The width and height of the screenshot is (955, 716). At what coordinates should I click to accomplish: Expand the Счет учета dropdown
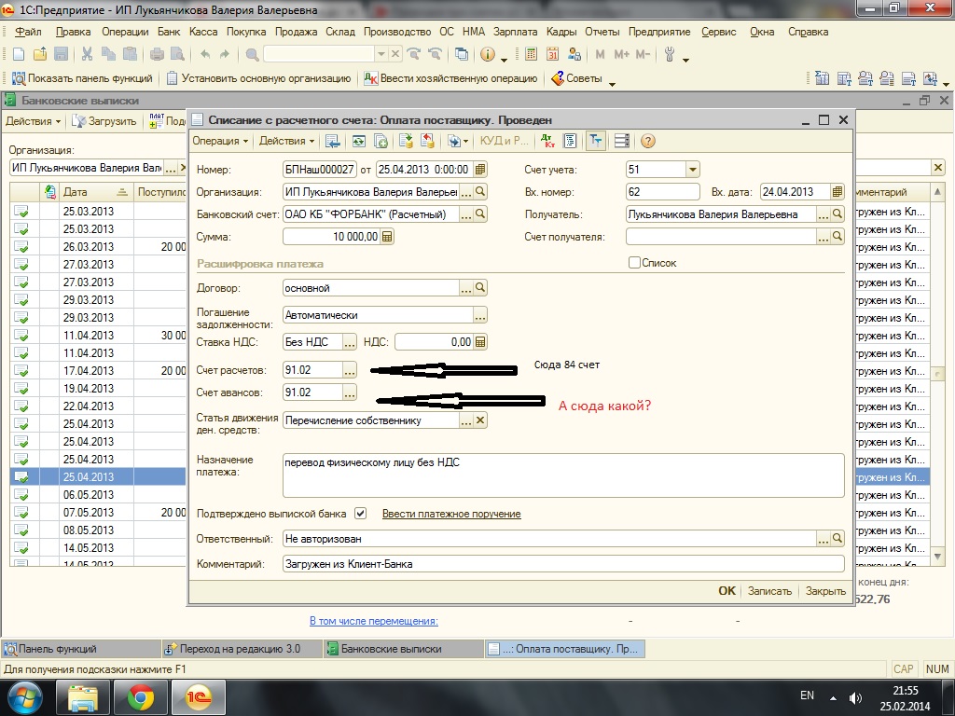(x=692, y=170)
